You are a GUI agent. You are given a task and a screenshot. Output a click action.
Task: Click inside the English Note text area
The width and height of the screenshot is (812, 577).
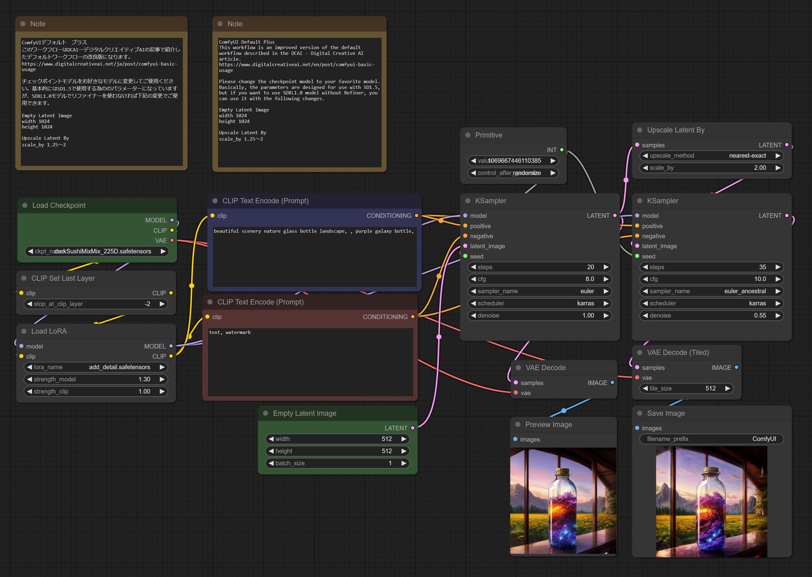299,103
